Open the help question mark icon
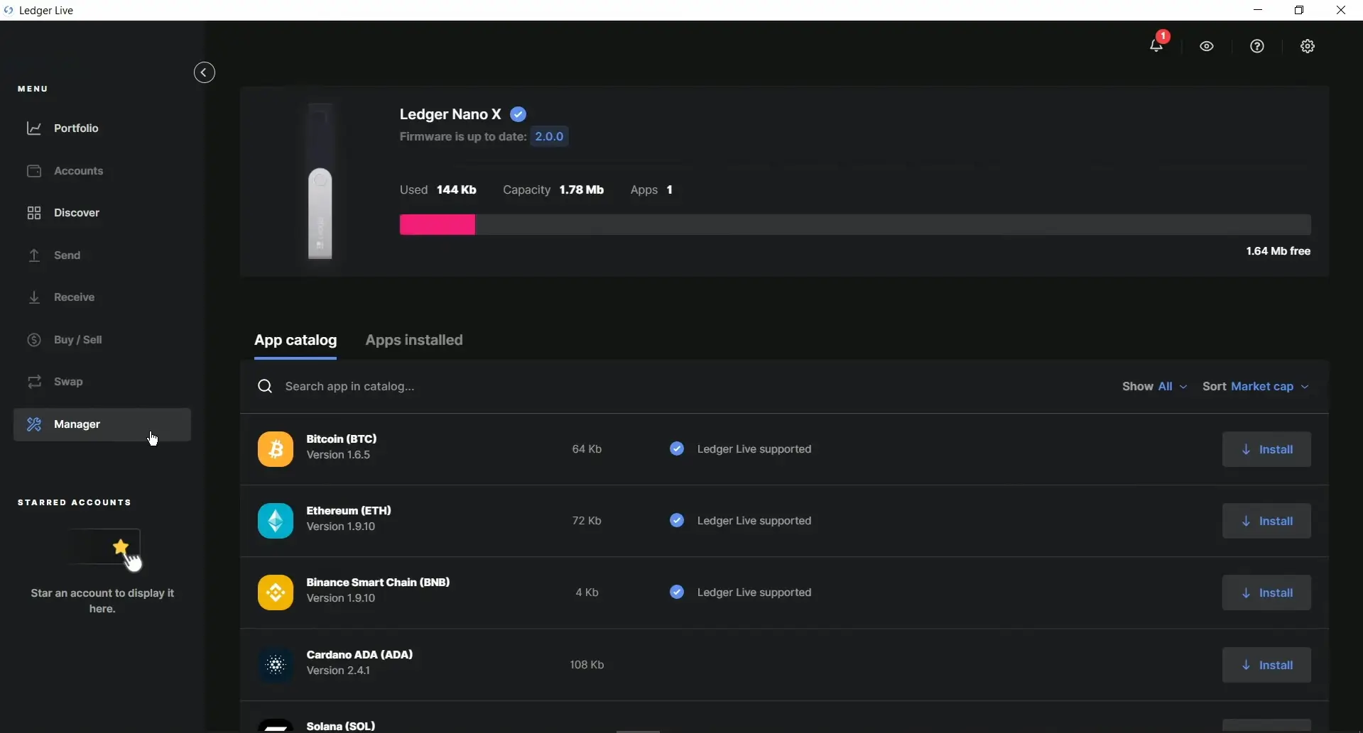 tap(1257, 46)
